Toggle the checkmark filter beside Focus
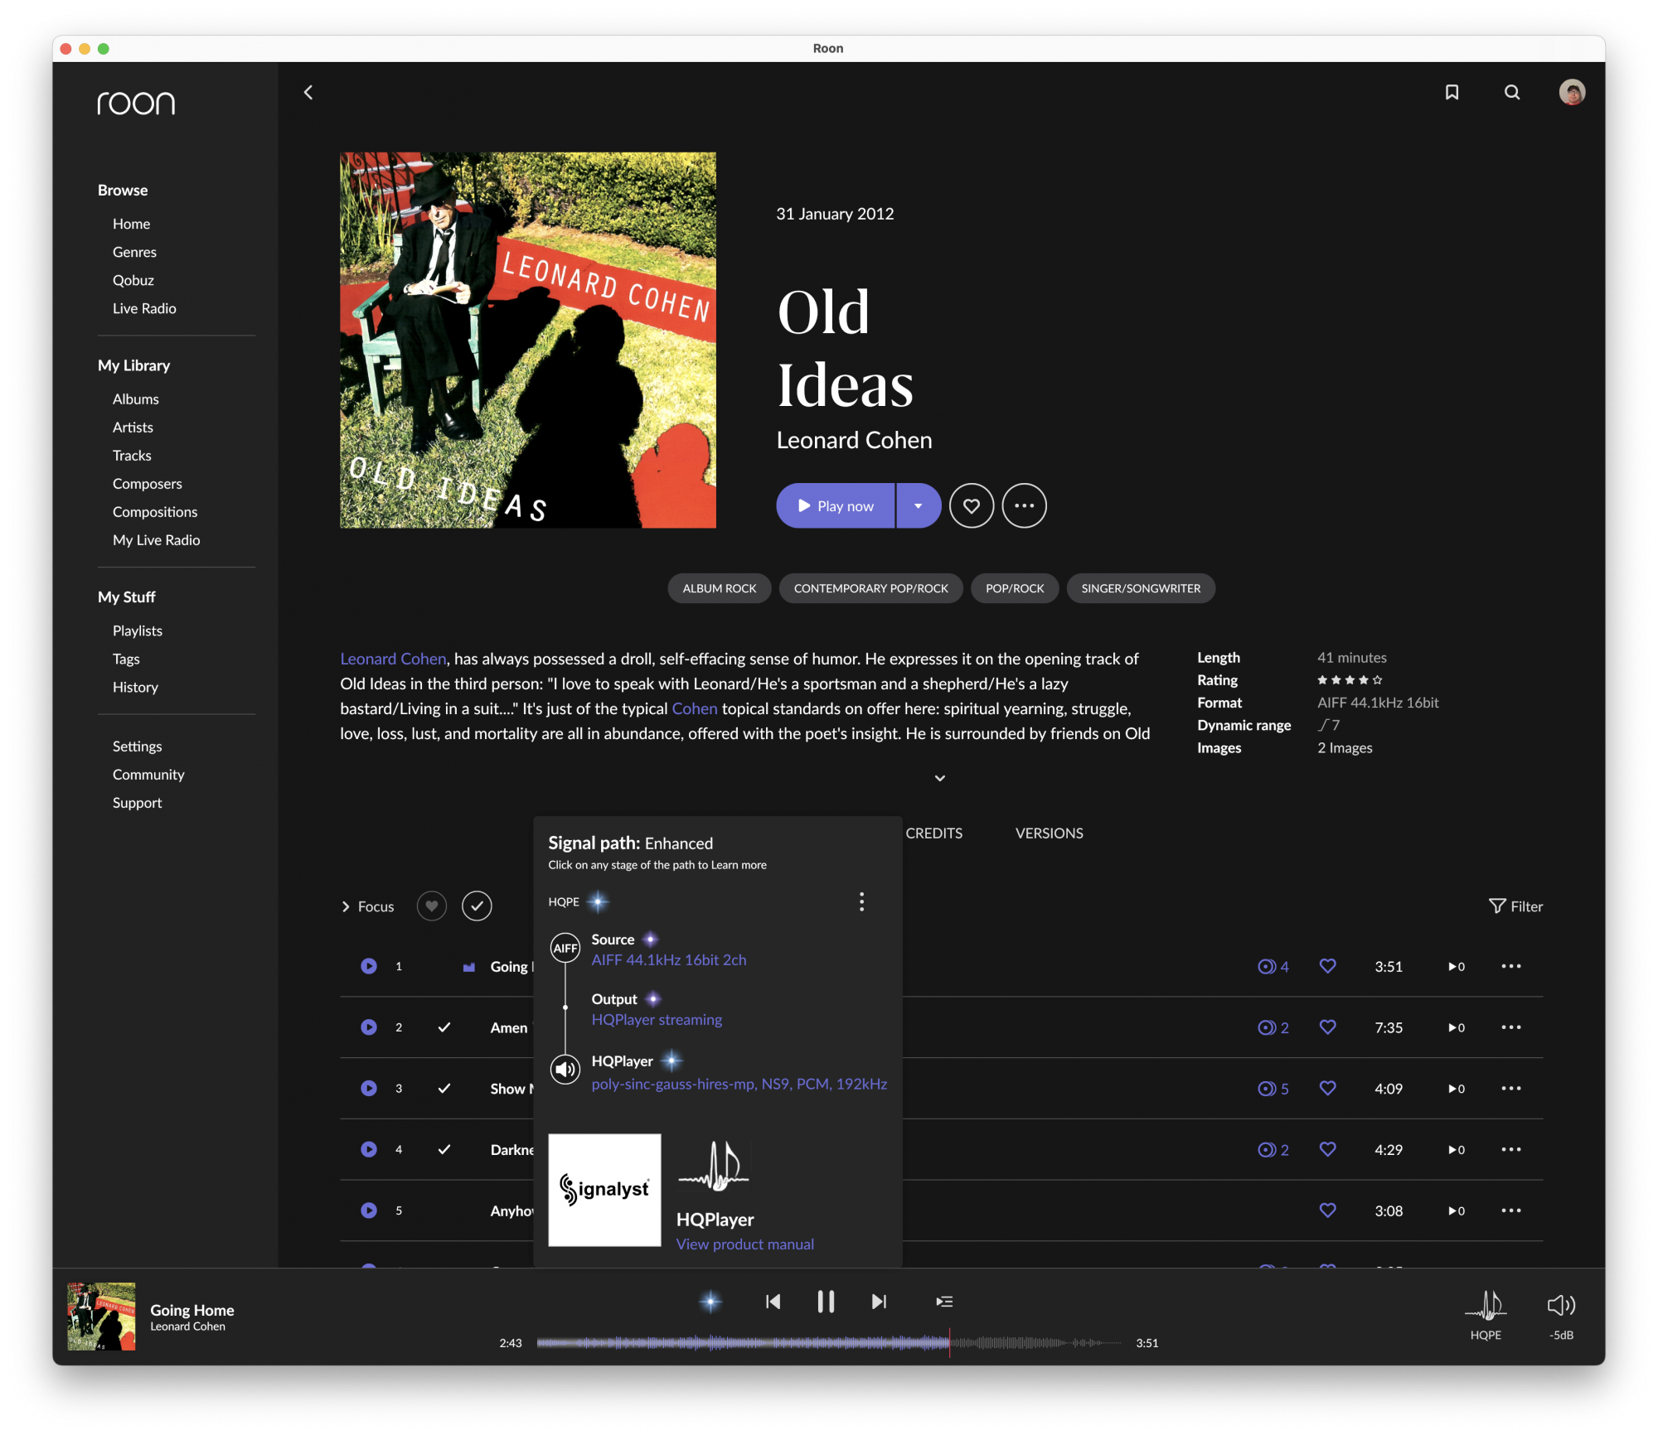This screenshot has width=1658, height=1435. [477, 906]
